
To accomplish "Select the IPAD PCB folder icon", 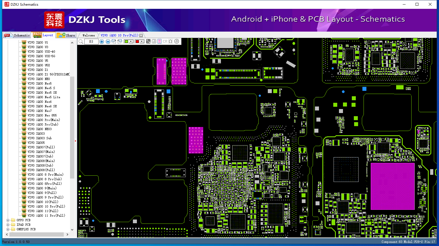I will click(x=13, y=225).
